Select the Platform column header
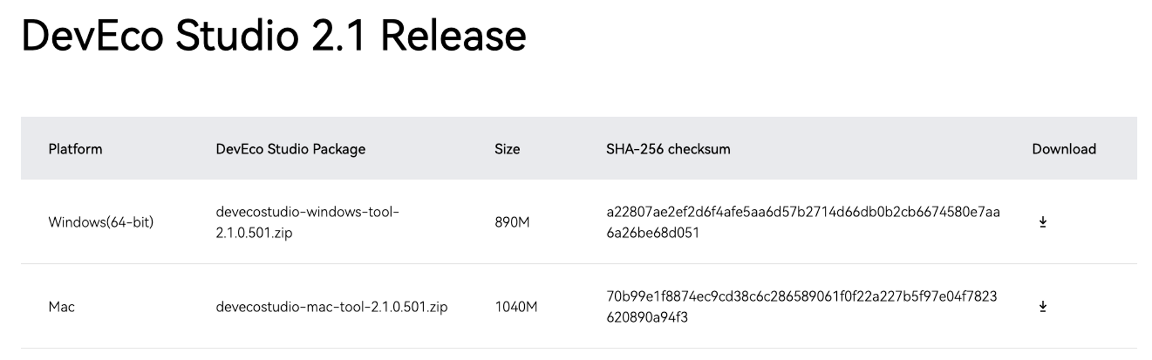Viewport: 1152px width, 360px height. tap(75, 149)
